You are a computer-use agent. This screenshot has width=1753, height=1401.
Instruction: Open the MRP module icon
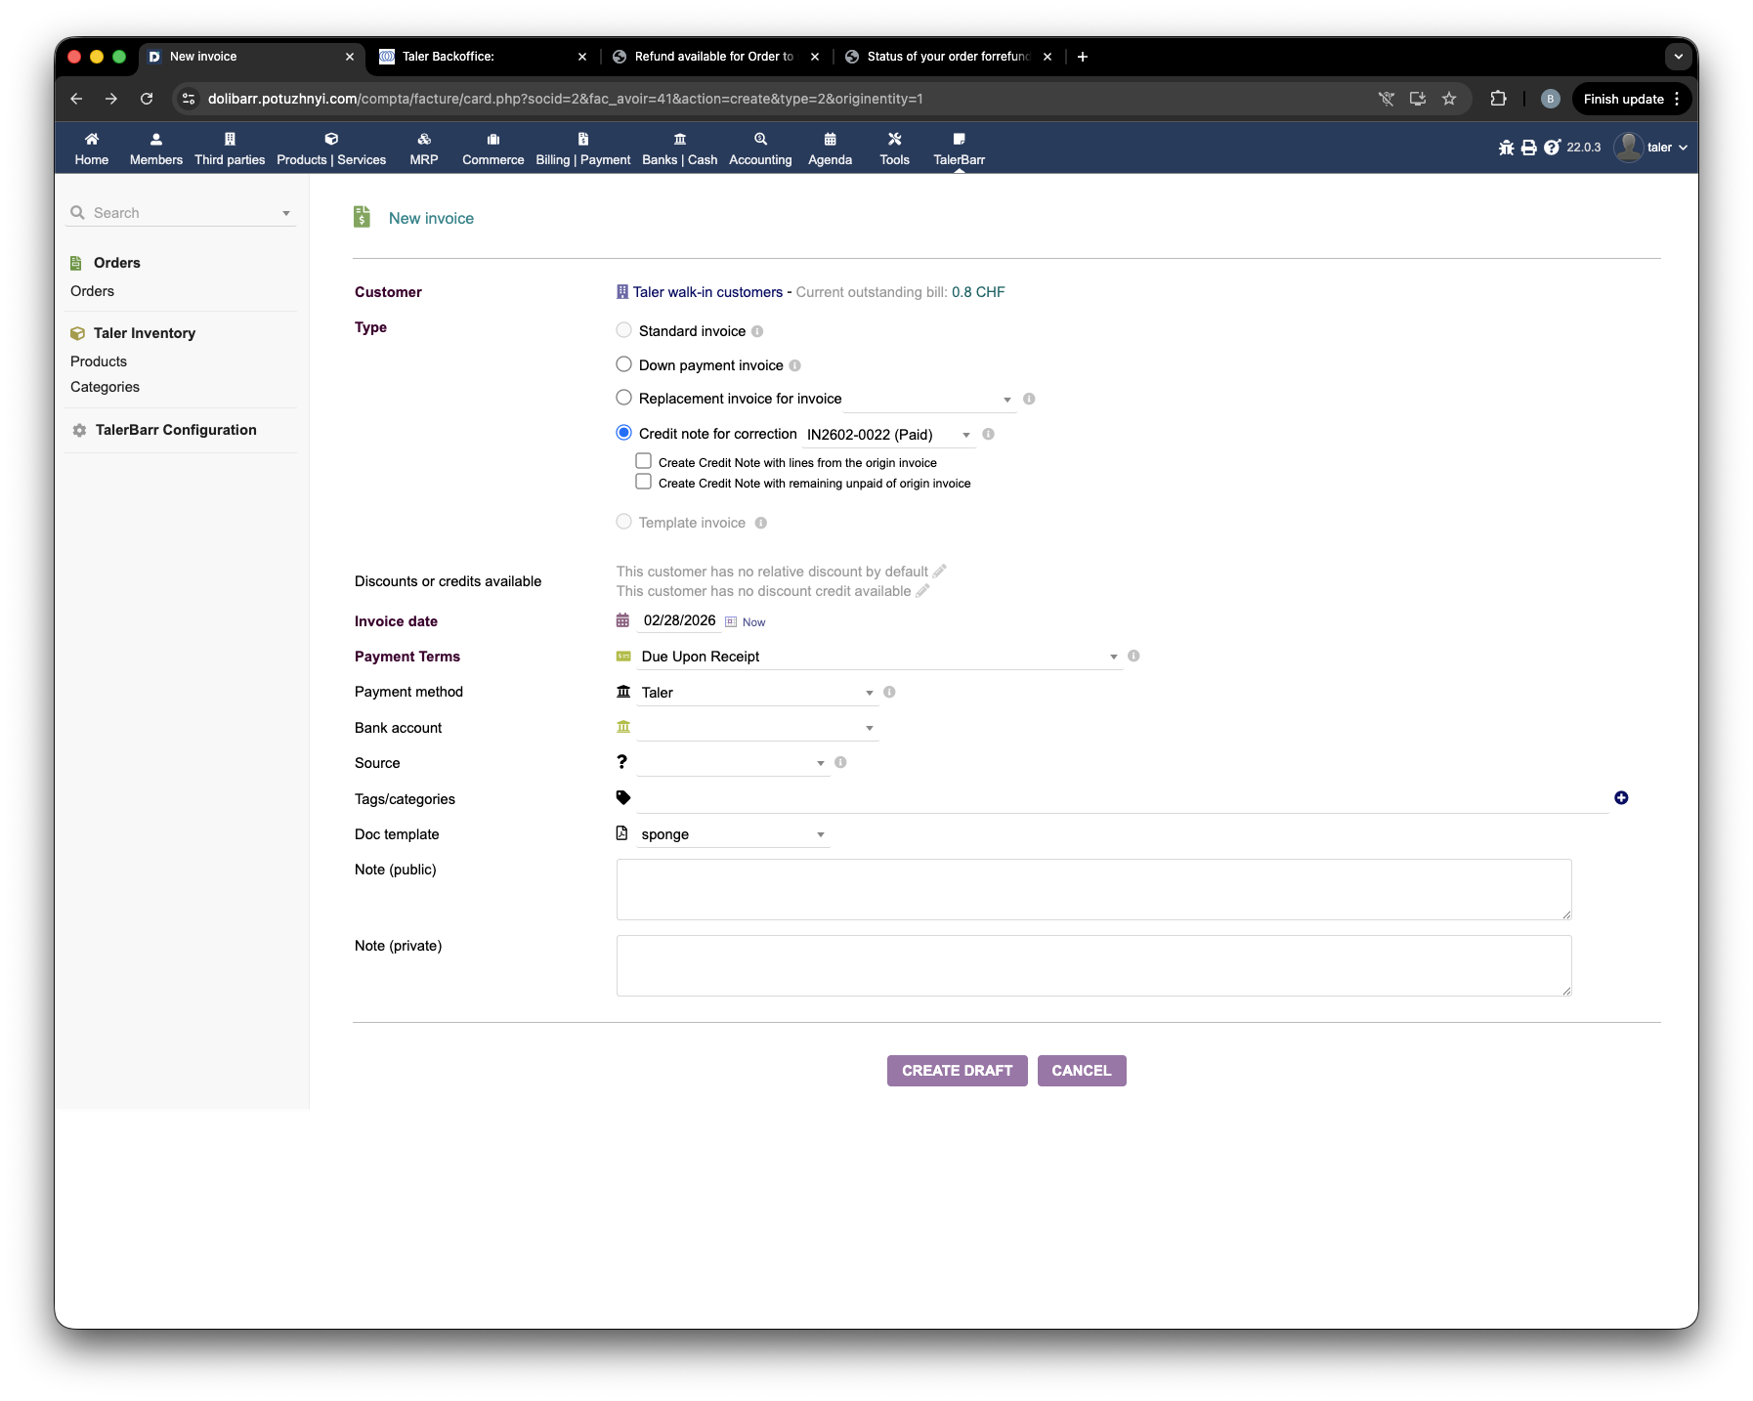pos(423,140)
